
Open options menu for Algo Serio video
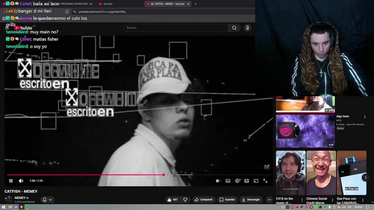[x=365, y=117]
